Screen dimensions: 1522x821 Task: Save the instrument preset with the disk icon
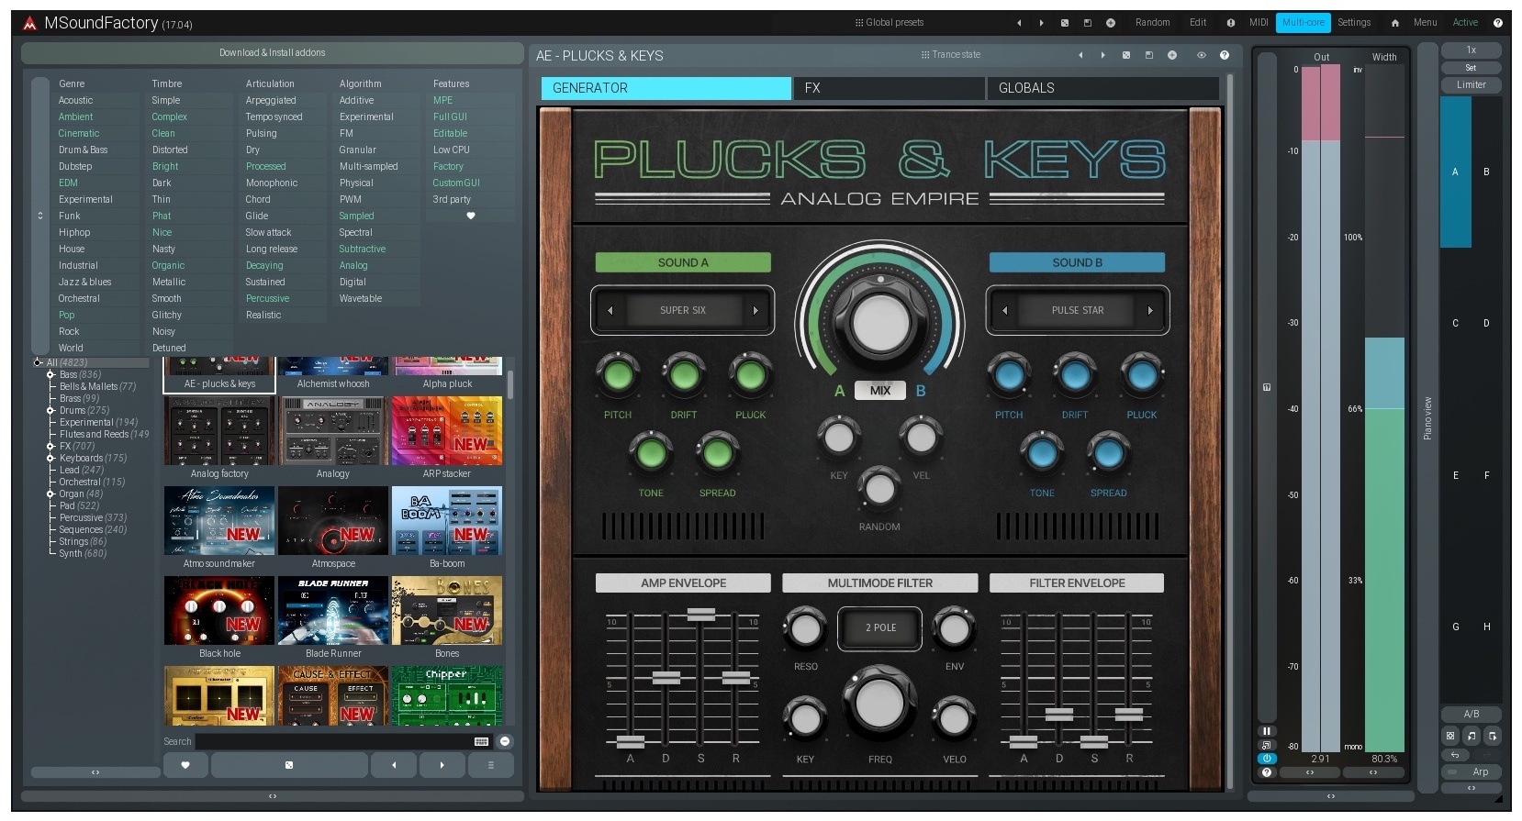(x=1149, y=55)
